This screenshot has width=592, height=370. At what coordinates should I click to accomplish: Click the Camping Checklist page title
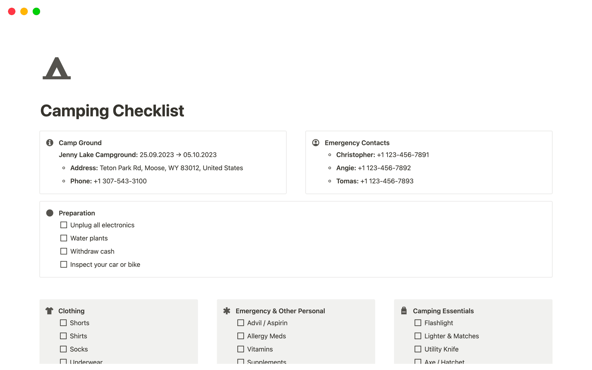tap(112, 111)
